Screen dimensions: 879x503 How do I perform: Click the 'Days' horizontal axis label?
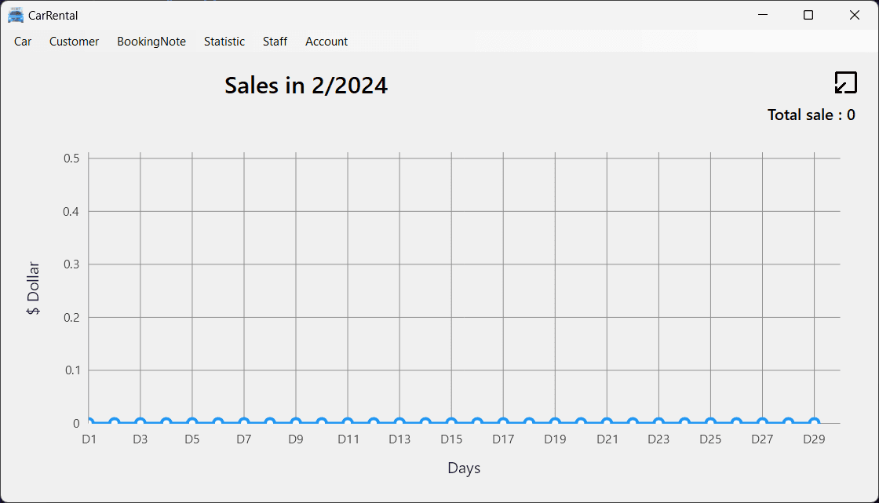tap(464, 468)
